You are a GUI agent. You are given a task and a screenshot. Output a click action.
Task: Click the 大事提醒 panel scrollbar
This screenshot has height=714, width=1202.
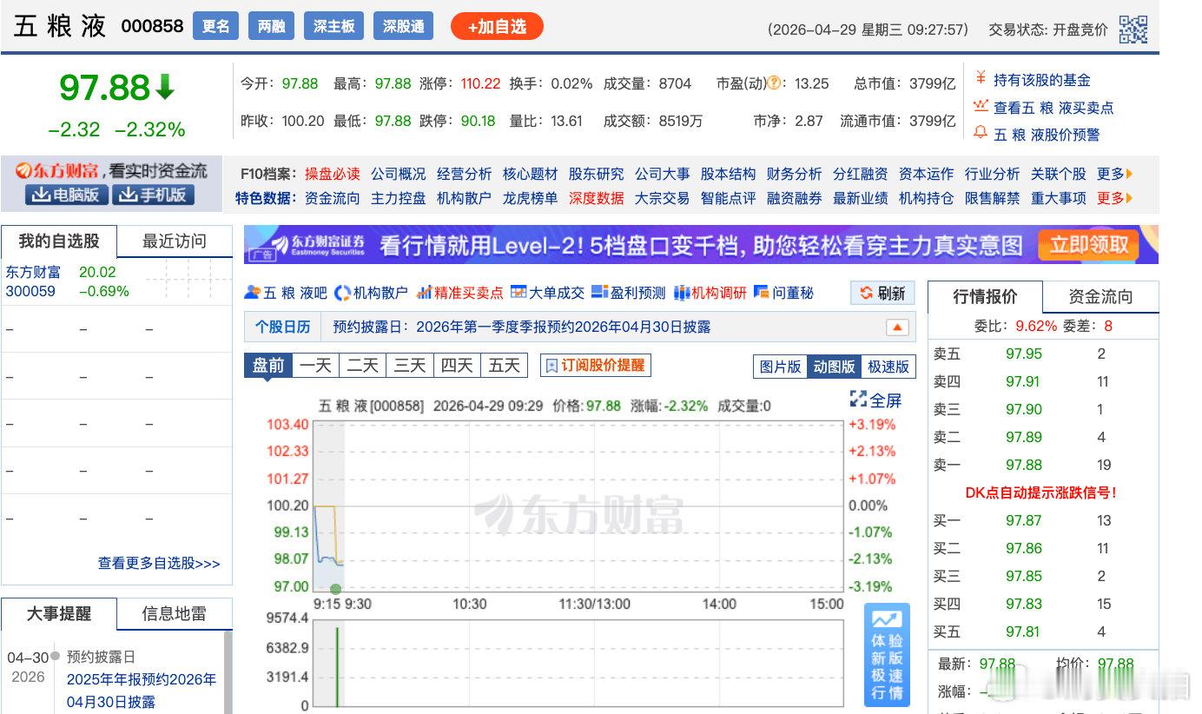click(228, 672)
